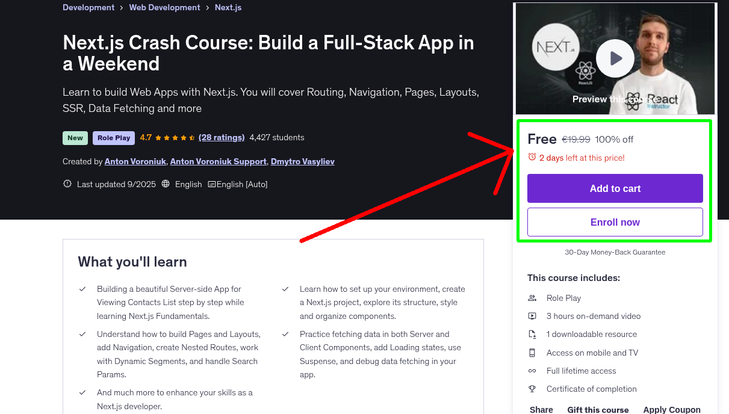Click Gift this course
The image size is (729, 414).
(x=598, y=410)
